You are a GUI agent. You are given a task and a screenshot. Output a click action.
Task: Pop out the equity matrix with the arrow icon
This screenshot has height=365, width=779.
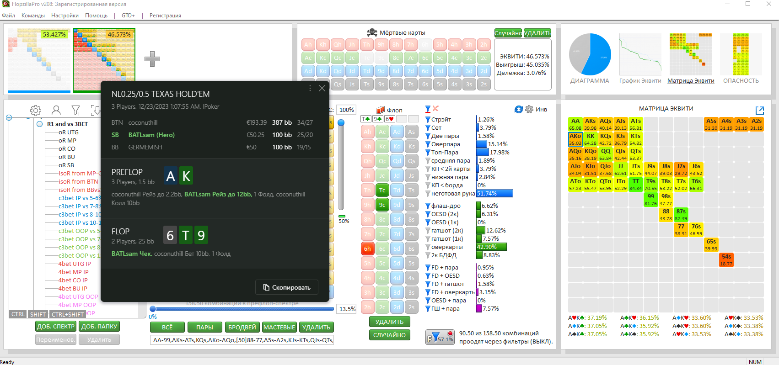pyautogui.click(x=760, y=110)
